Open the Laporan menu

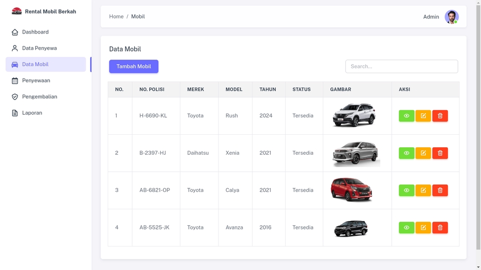(x=32, y=113)
